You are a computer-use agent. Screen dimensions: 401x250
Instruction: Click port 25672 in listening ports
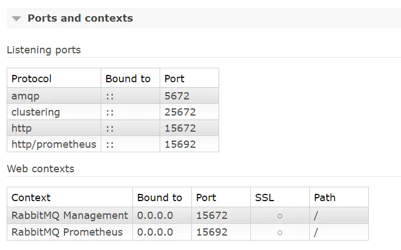[180, 112]
